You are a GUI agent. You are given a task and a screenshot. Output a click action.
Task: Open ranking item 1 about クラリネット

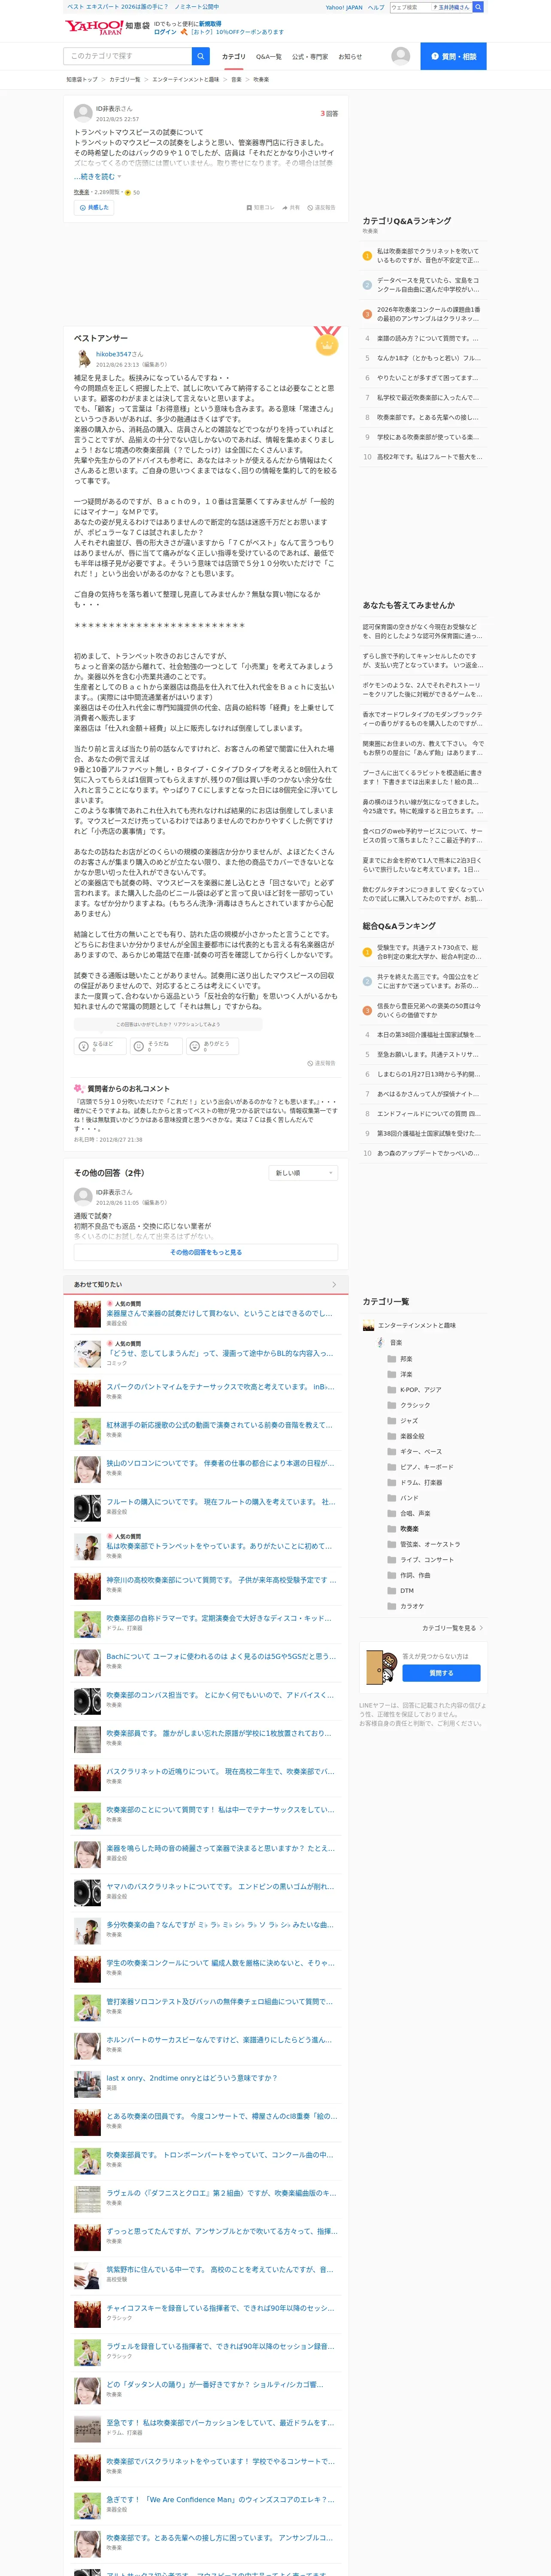(x=428, y=255)
